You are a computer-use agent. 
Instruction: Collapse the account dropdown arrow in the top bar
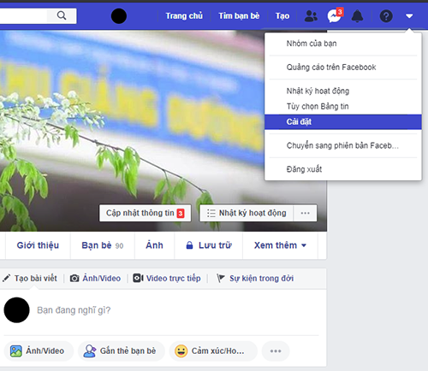point(409,16)
